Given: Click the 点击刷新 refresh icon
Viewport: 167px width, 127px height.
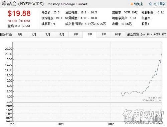Looking at the screenshot, I should [151, 4].
